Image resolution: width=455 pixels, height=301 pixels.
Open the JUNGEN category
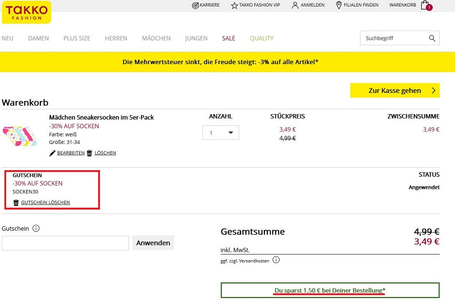tap(197, 38)
